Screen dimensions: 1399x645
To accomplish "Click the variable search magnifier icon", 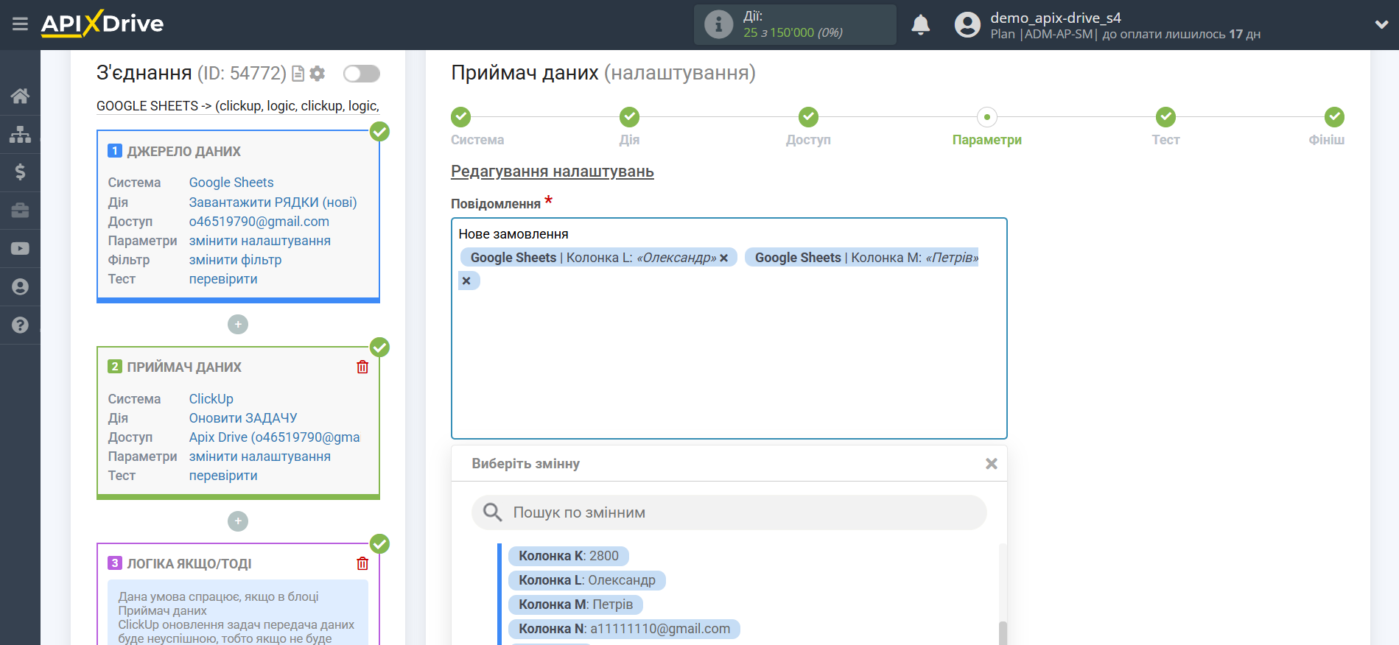I will [x=492, y=512].
